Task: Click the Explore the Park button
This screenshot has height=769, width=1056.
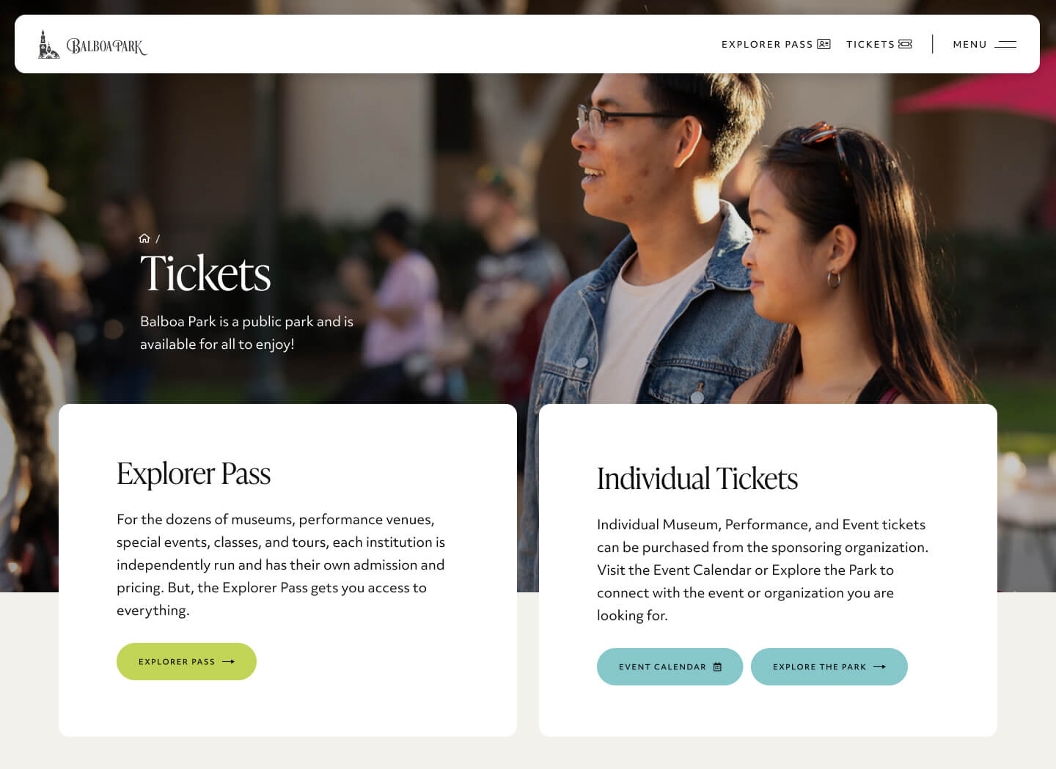Action: pyautogui.click(x=829, y=666)
